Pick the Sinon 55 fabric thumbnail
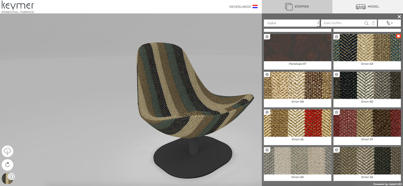The image size is (403, 186). (367, 161)
